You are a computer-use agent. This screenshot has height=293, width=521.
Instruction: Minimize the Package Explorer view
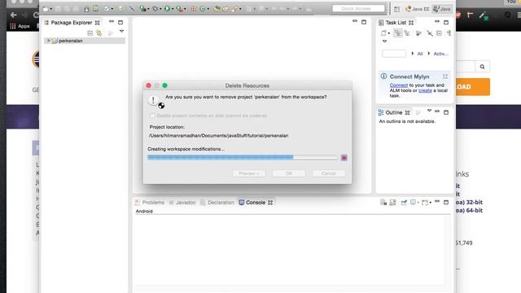112,22
